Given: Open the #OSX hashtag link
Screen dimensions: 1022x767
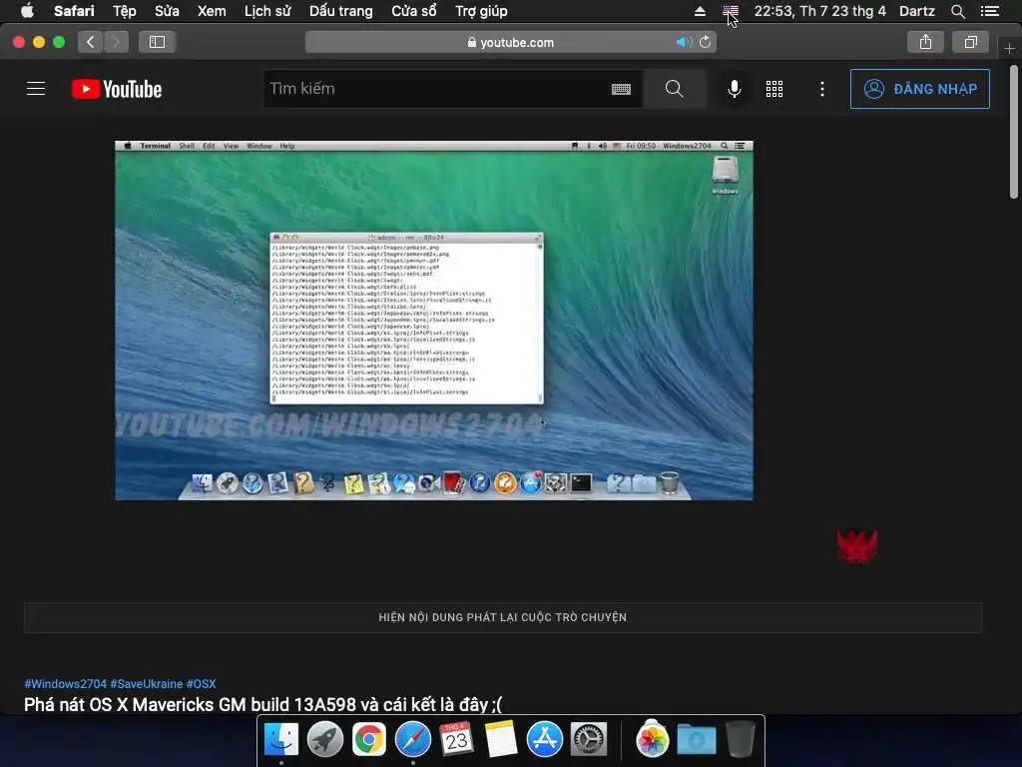Looking at the screenshot, I should pyautogui.click(x=201, y=683).
